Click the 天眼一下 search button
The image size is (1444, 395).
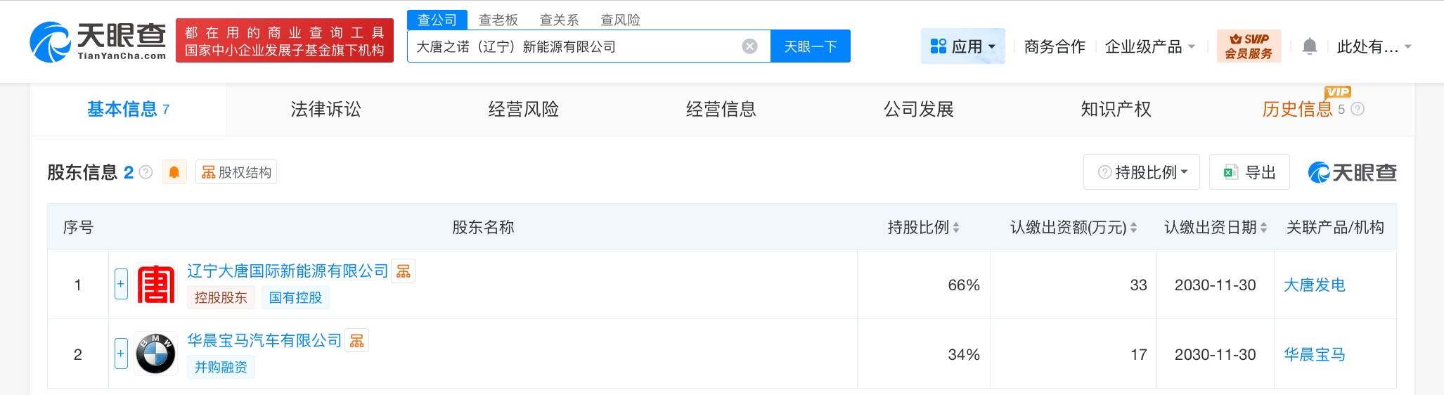pos(810,46)
